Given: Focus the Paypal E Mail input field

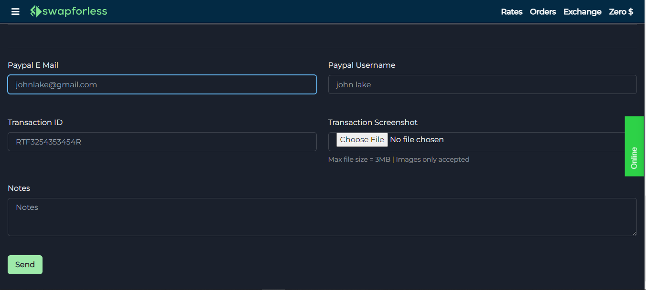Looking at the screenshot, I should coord(162,84).
